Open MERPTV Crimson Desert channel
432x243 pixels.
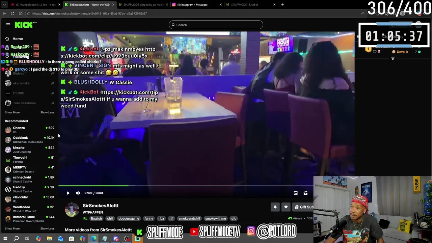(x=29, y=169)
